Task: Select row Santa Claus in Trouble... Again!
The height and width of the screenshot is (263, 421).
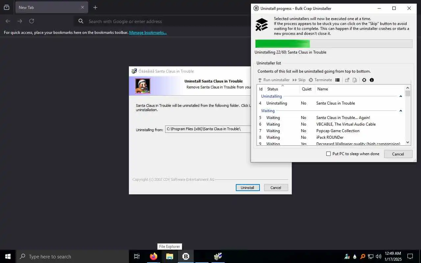Action: (x=331, y=118)
